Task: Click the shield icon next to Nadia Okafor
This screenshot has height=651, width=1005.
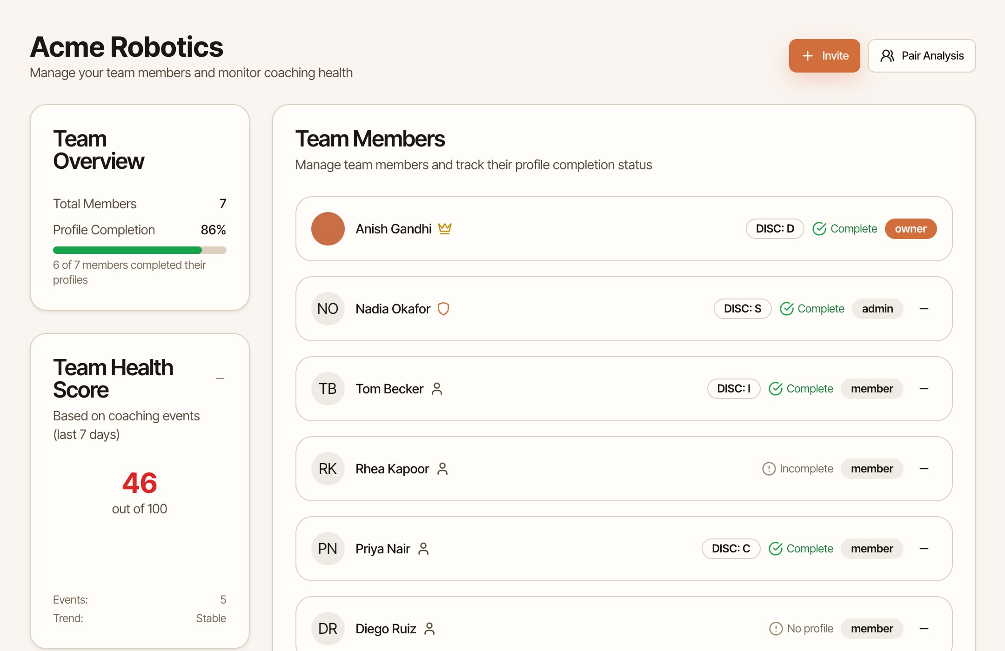Action: [x=443, y=309]
